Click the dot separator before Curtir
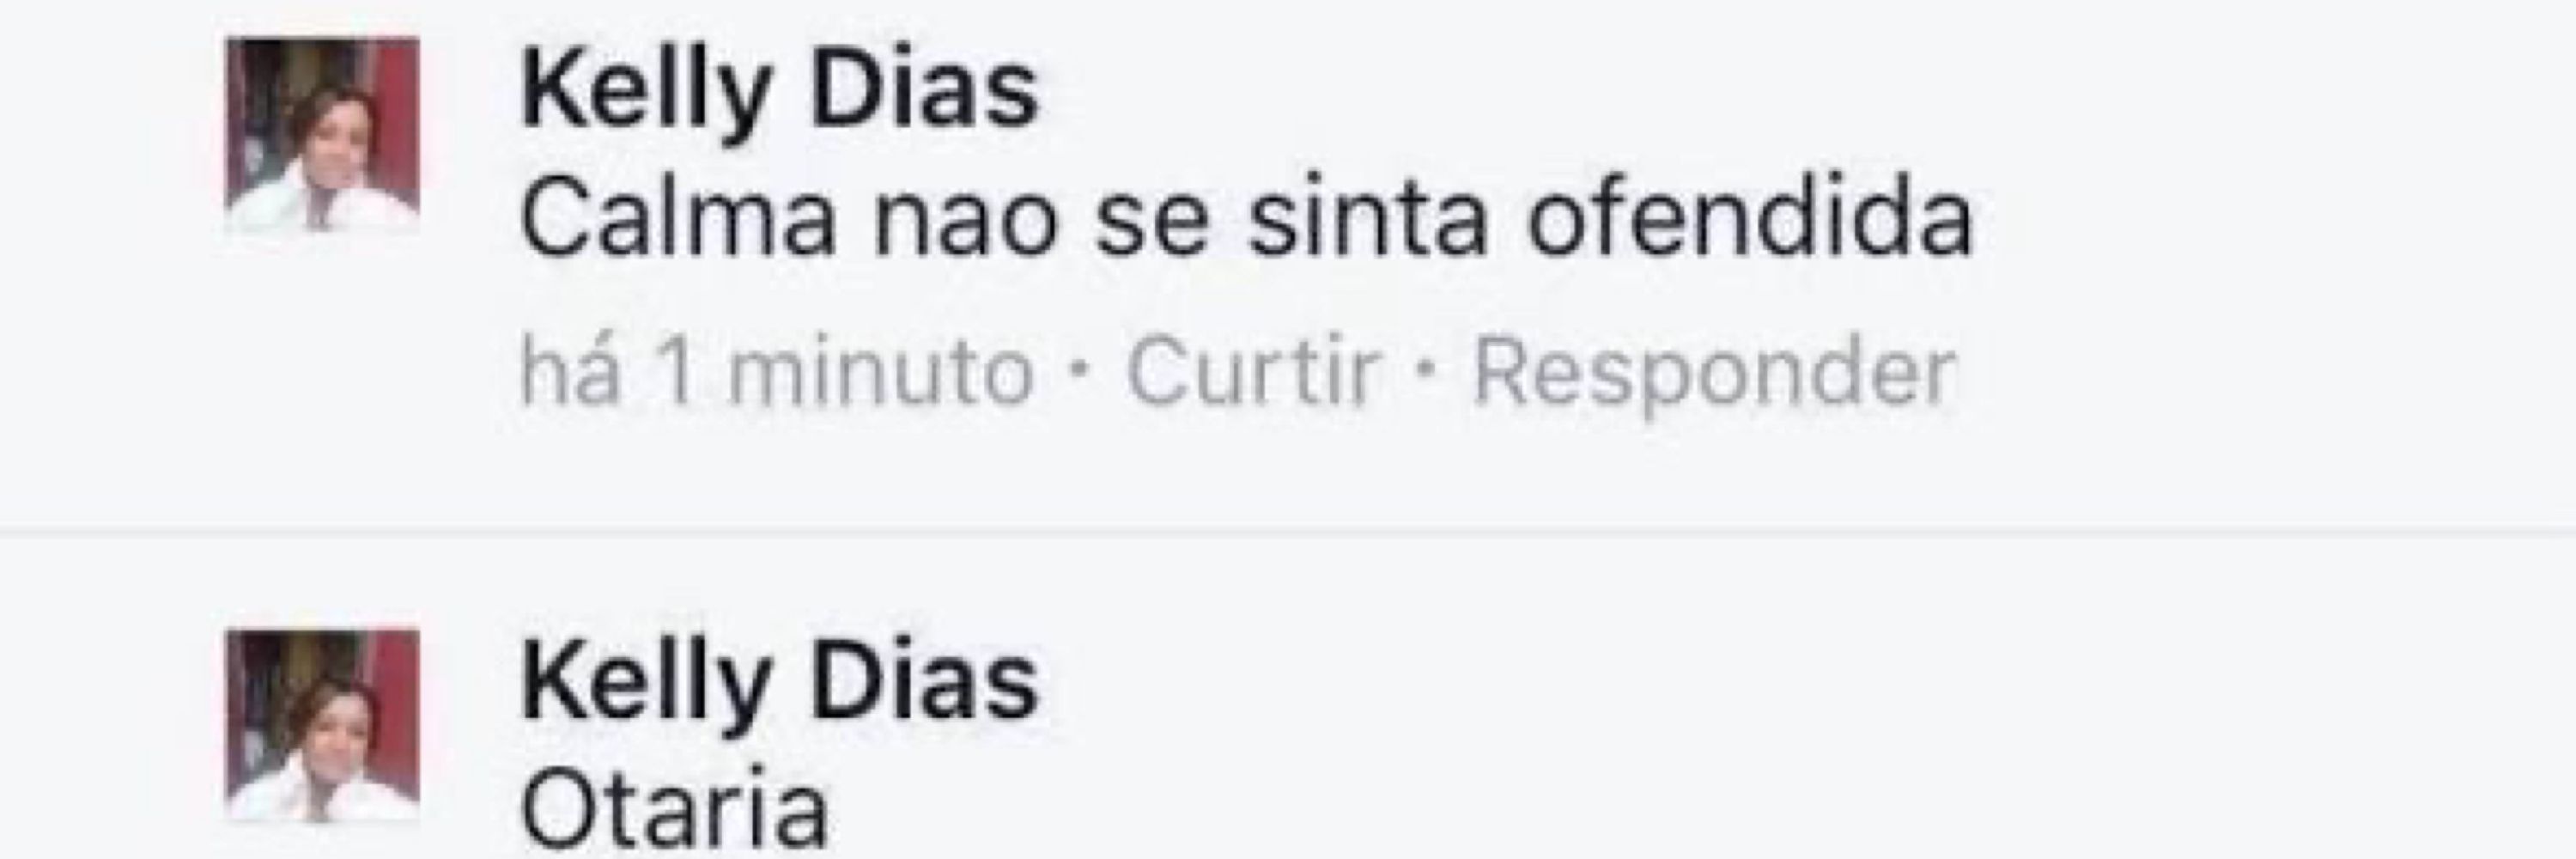Image resolution: width=2576 pixels, height=859 pixels. click(x=1079, y=373)
